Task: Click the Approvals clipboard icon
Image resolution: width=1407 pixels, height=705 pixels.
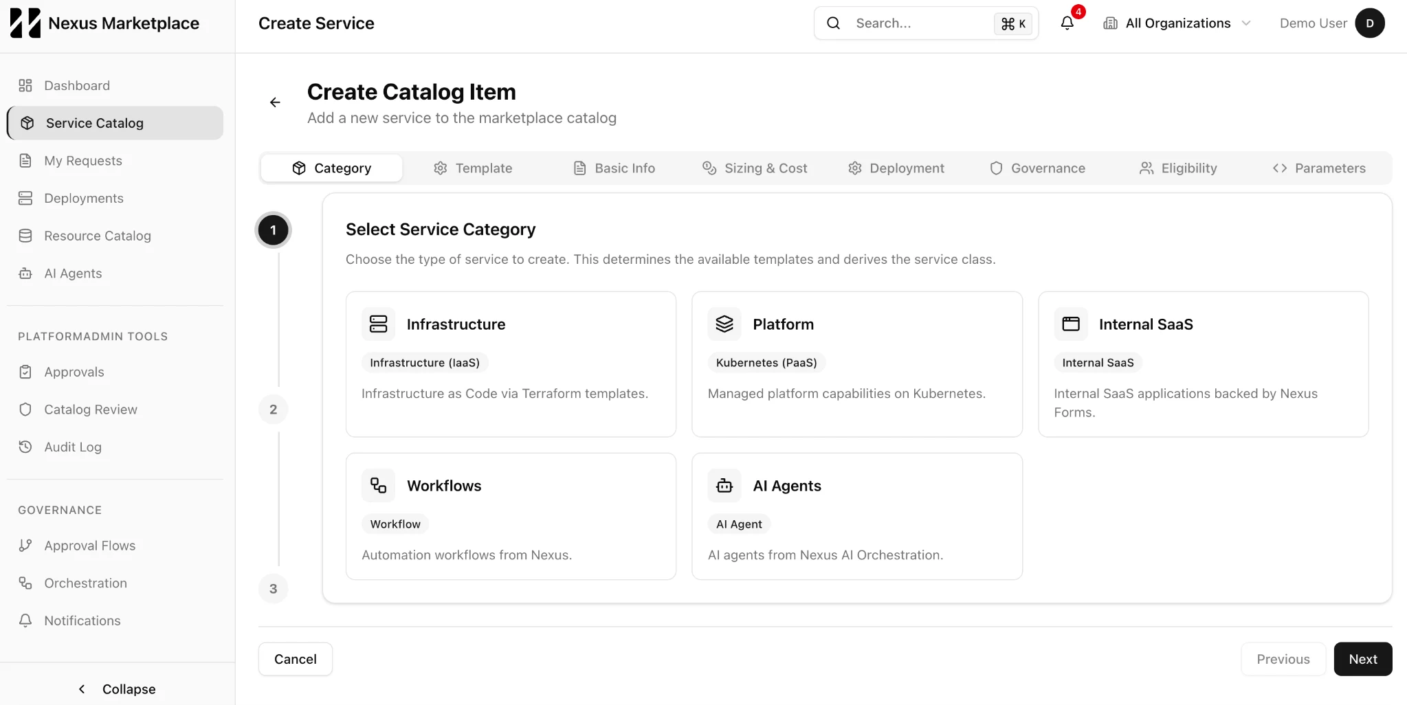Action: [25, 372]
